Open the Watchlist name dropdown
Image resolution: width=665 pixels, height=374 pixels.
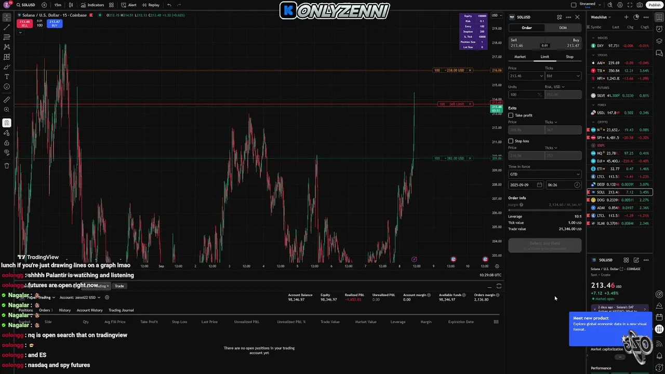601,17
